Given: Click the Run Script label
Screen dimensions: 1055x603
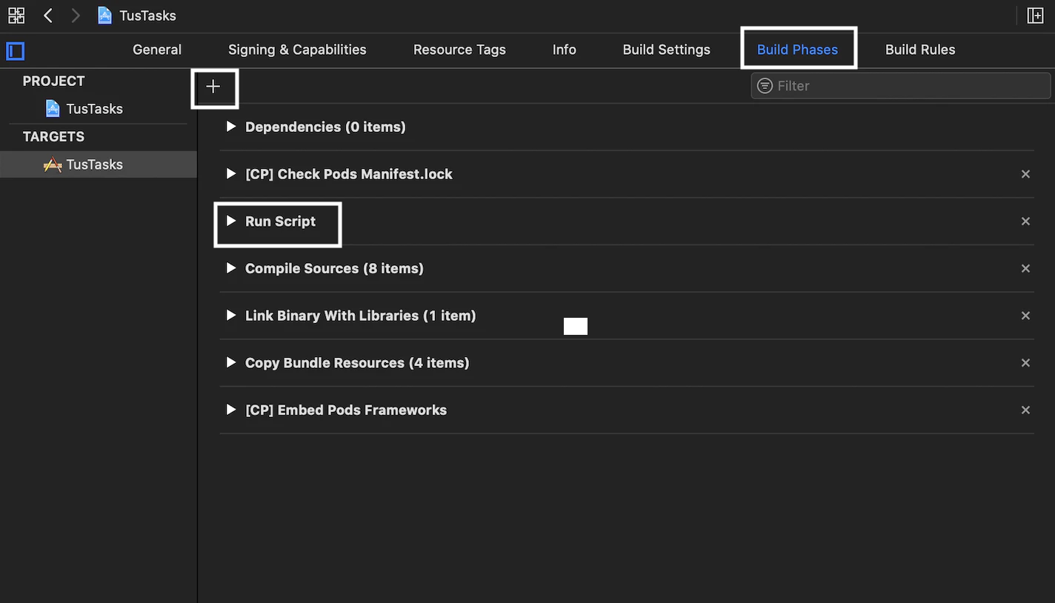Looking at the screenshot, I should 281,221.
